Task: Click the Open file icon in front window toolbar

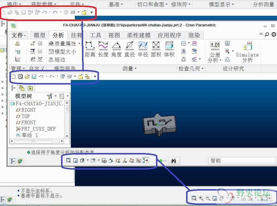Action: (27, 76)
